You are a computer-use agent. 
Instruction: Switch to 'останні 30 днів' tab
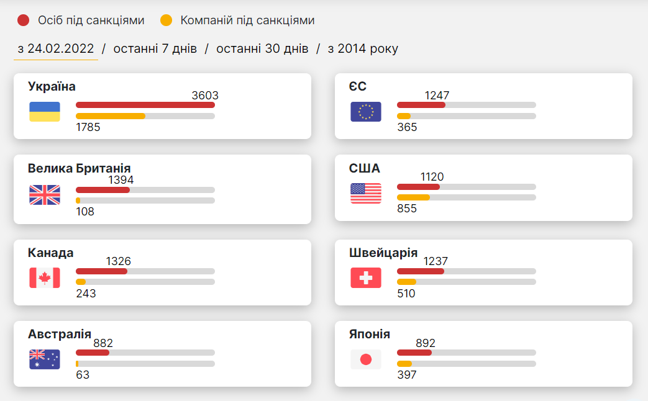pyautogui.click(x=262, y=49)
